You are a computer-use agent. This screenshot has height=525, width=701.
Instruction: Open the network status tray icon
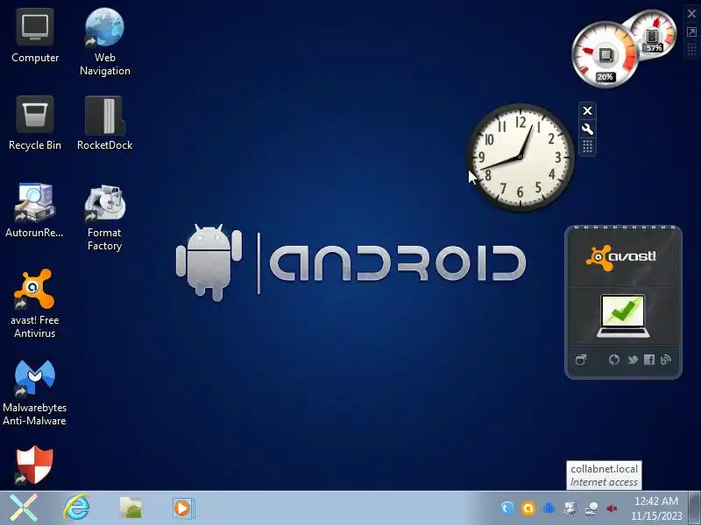[591, 508]
